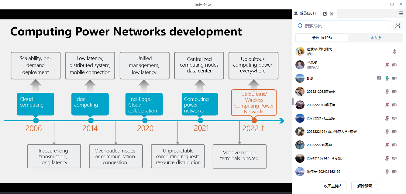Click the 2006 timeline dot on slide

[36, 121]
